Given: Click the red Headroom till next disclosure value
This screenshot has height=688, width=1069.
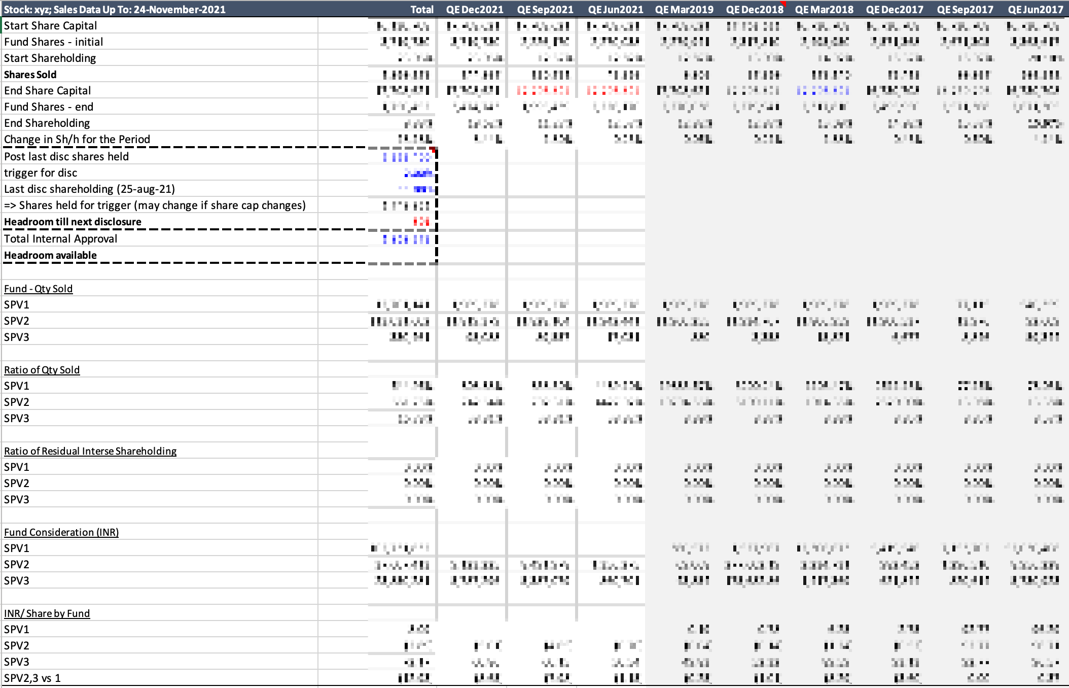Looking at the screenshot, I should pos(421,222).
